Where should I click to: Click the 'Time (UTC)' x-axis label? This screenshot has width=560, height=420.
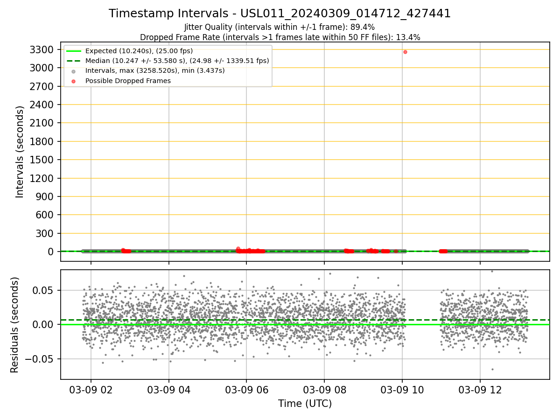click(305, 404)
